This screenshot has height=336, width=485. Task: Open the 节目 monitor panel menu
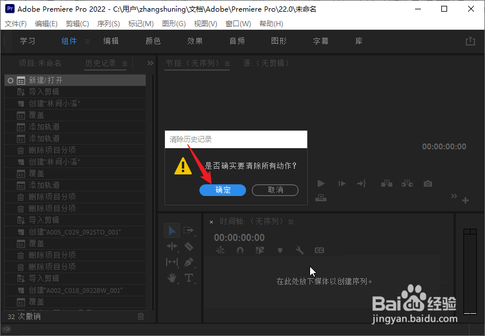point(227,64)
